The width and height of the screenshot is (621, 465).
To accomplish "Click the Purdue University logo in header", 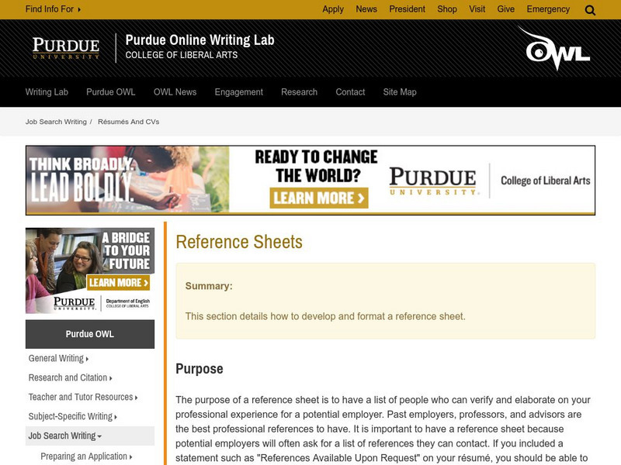I will 66,48.
